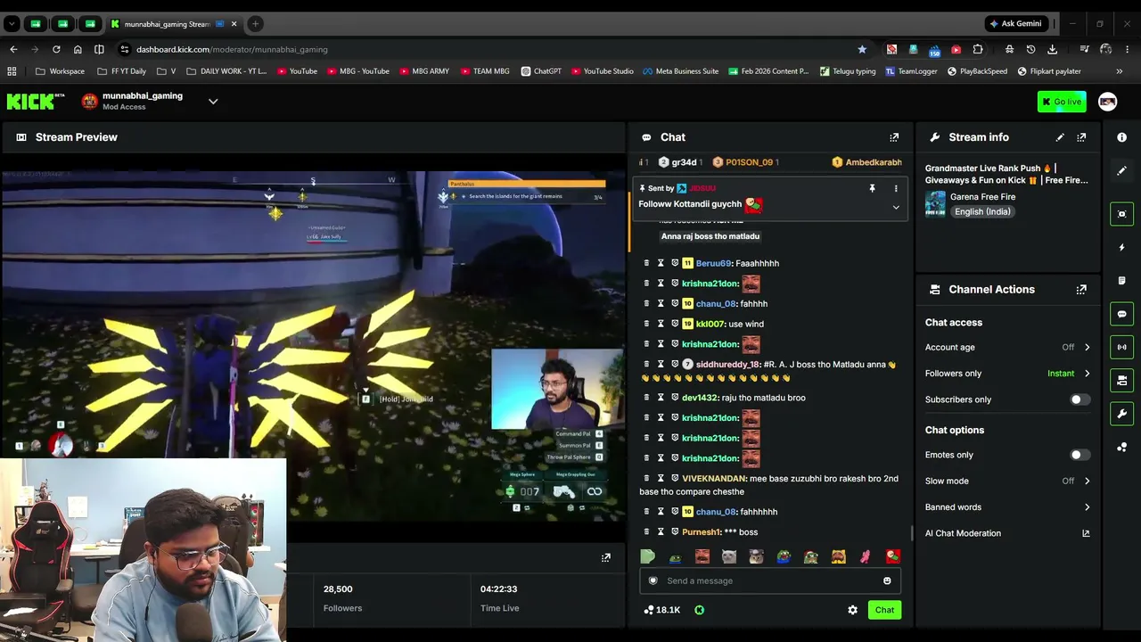
Task: Insert the pink flamingo quick emote
Action: point(865,557)
